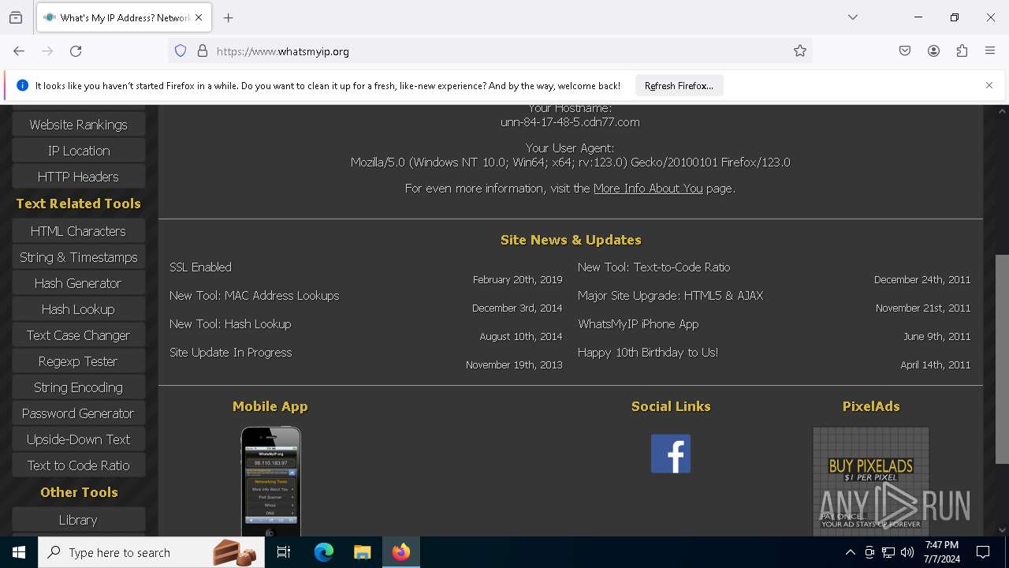
Task: Open Library sidebar button
Action: click(78, 520)
